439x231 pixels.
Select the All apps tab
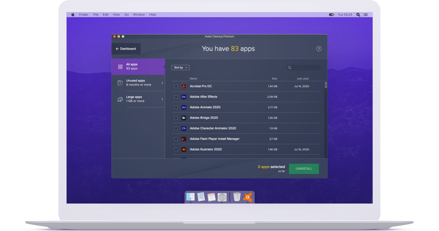(138, 67)
